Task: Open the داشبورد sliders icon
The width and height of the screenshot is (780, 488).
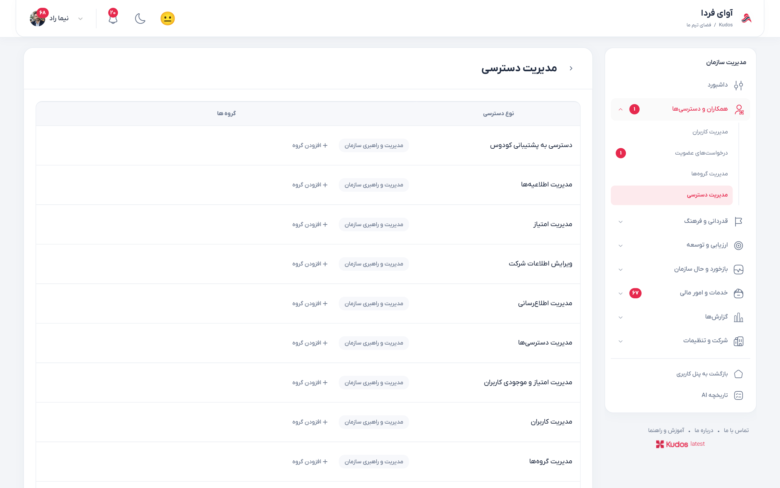Action: point(738,85)
